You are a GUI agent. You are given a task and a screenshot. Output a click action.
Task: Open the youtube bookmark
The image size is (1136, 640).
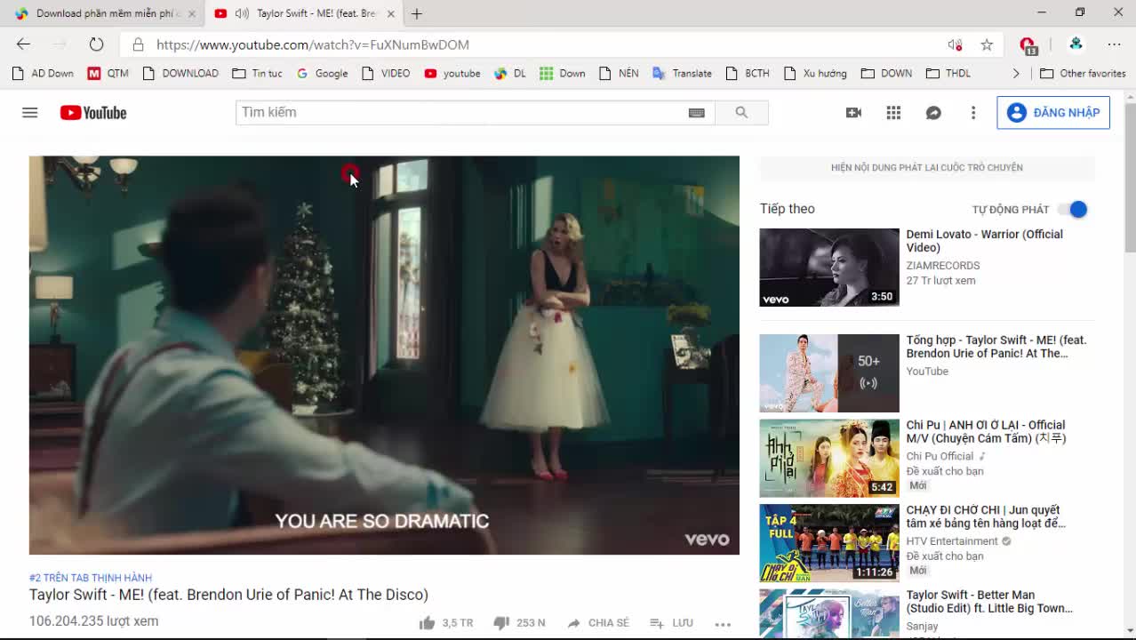point(452,74)
